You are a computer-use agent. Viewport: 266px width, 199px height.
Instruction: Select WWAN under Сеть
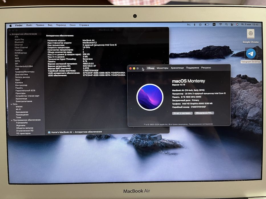[19, 107]
